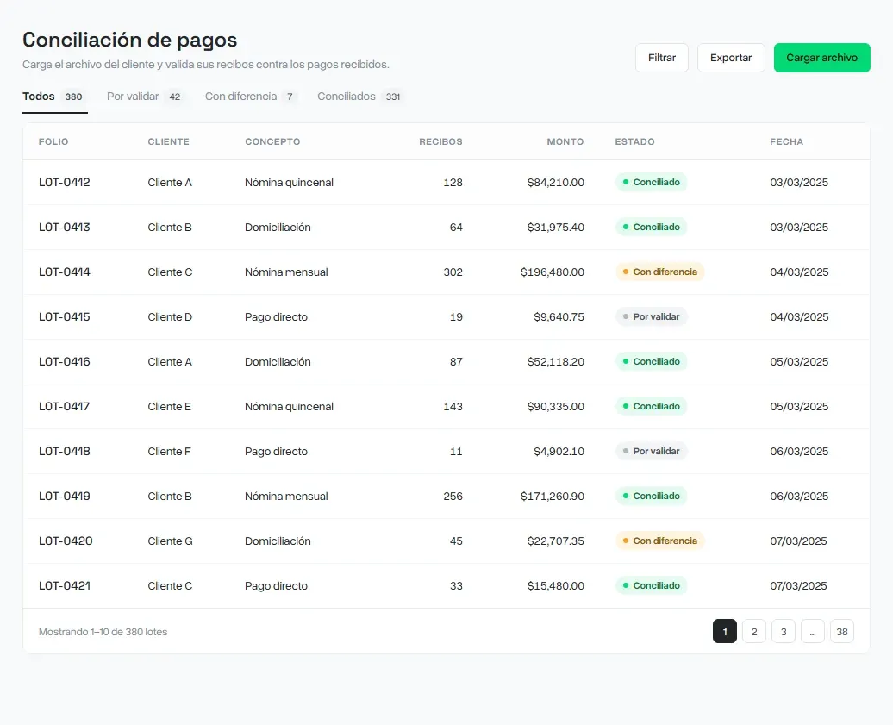Screen dimensions: 893x725
Task: Click the Mostrando 1–10 de 380 lotes text
Action: [103, 632]
